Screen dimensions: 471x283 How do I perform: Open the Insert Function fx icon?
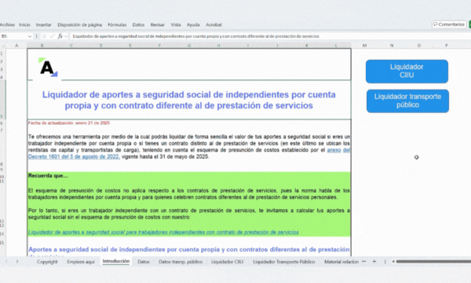(x=60, y=36)
